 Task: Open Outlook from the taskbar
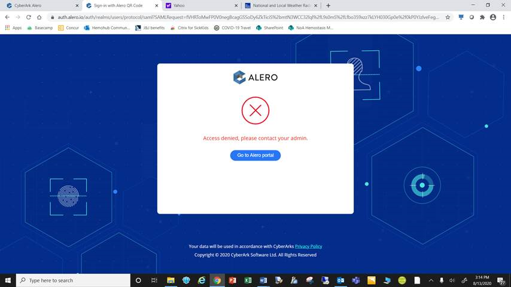coord(340,280)
